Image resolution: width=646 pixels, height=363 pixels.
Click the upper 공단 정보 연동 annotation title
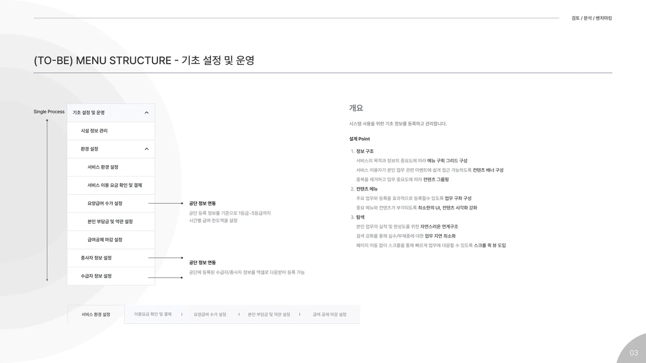(x=202, y=204)
